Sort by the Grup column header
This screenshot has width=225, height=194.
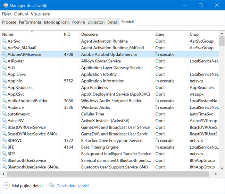(x=203, y=34)
